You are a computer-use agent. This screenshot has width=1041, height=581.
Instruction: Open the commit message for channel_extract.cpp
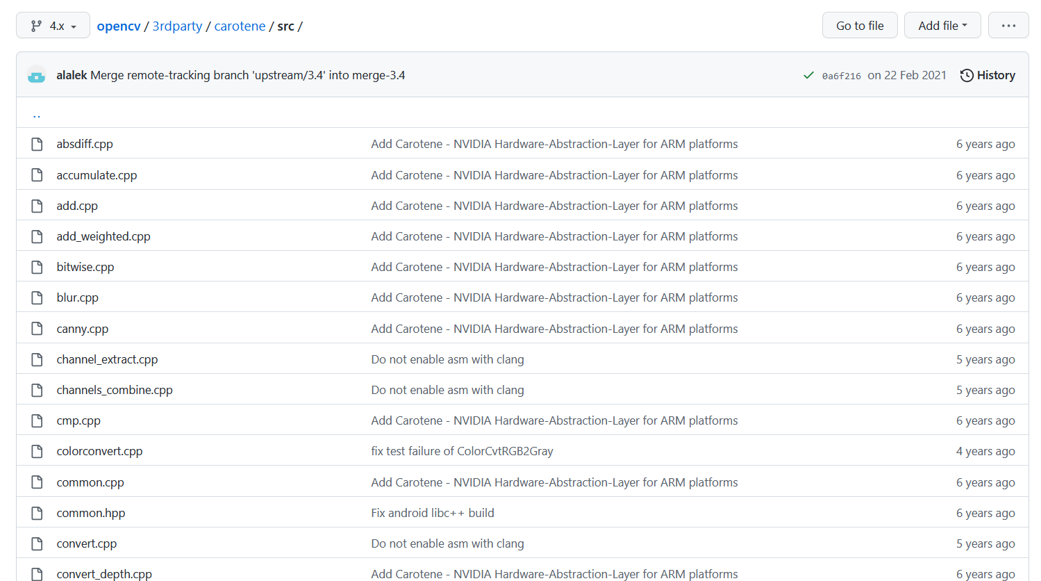447,359
